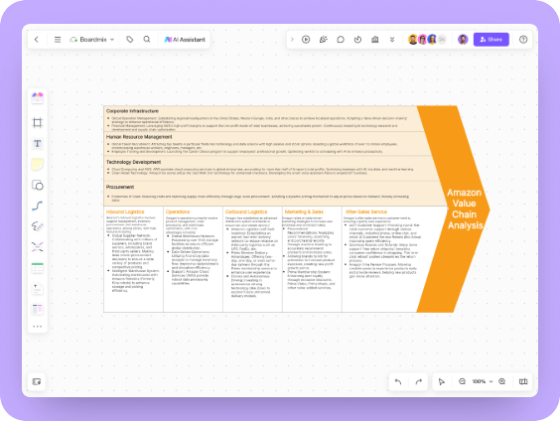The image size is (560, 421).
Task: Click the Technology Development heading
Action: pyautogui.click(x=133, y=162)
